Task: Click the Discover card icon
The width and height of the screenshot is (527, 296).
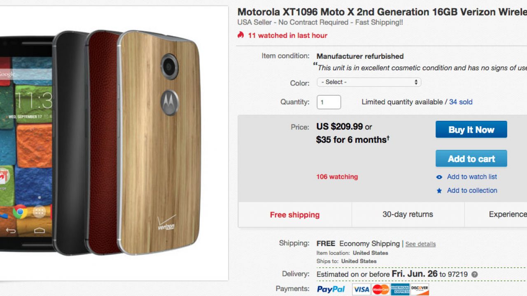Action: [x=420, y=289]
